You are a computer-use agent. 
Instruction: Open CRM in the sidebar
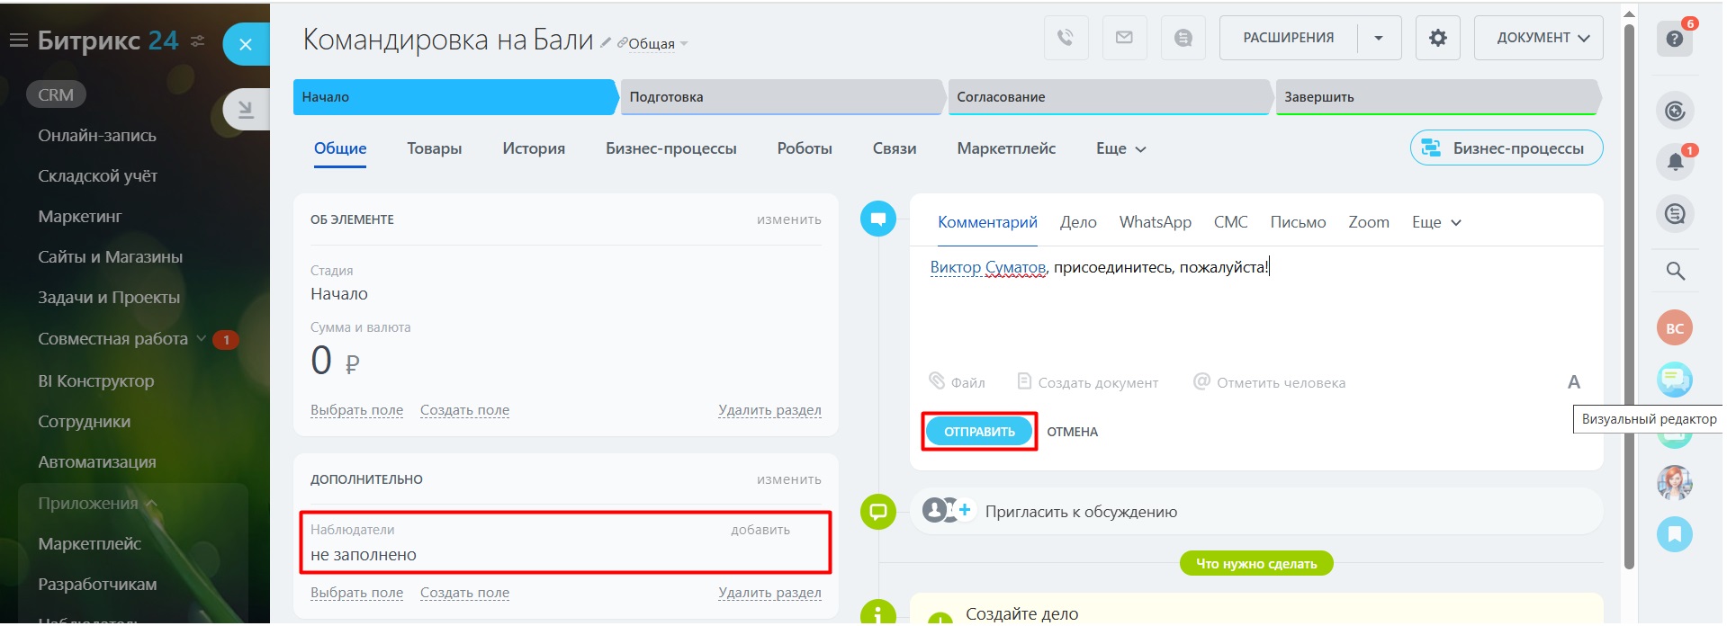[56, 94]
